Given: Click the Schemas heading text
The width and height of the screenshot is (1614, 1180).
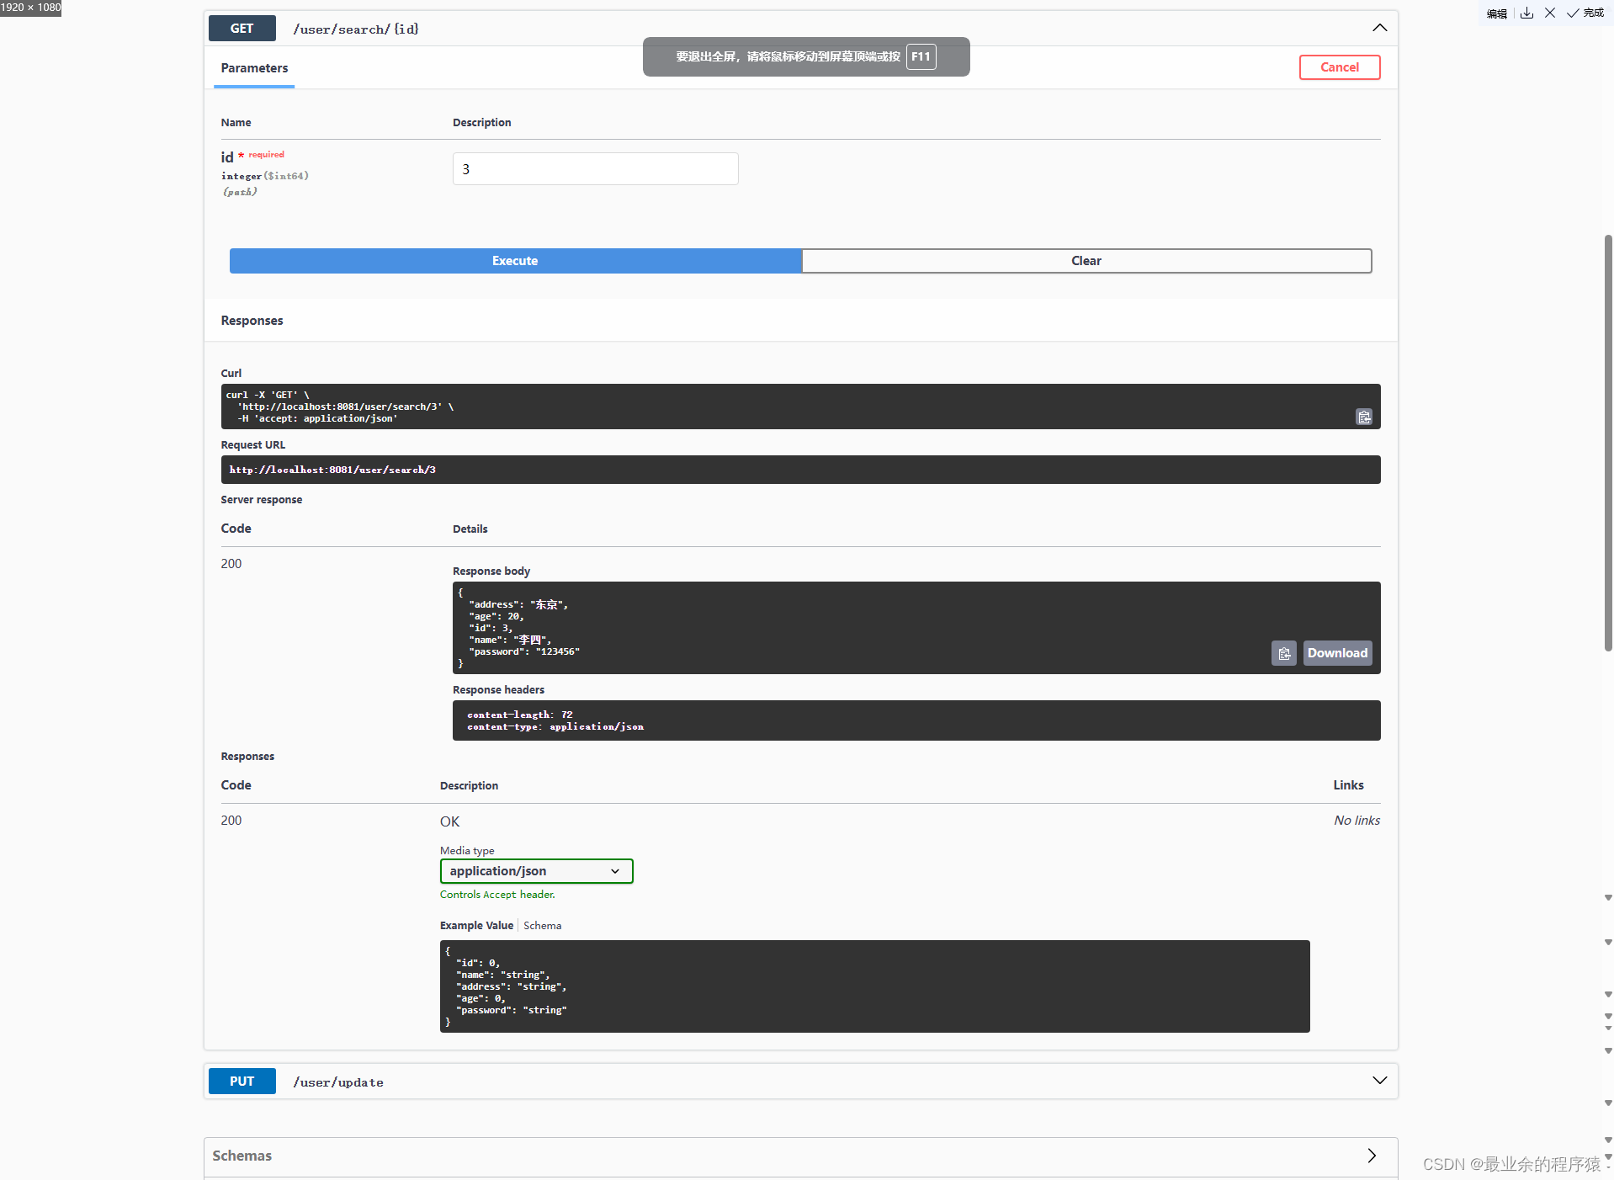Looking at the screenshot, I should [242, 1156].
